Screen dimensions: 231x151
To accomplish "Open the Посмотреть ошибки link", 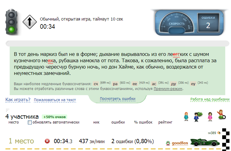I will (x=117, y=99).
